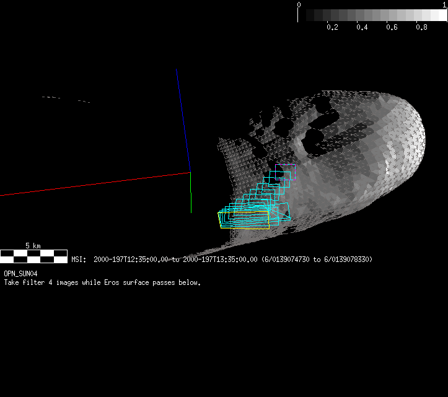Click the 'Take filter 4 images' description

(102, 282)
